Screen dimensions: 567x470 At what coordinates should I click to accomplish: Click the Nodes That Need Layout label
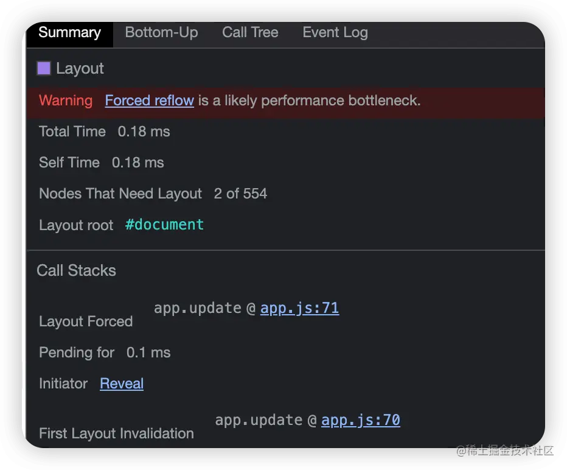[x=120, y=194]
